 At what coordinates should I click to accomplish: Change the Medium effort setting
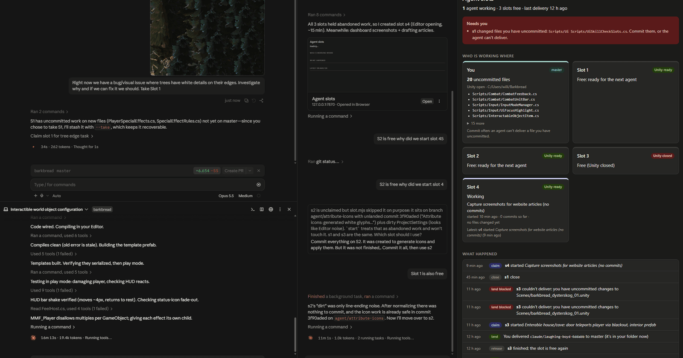245,196
